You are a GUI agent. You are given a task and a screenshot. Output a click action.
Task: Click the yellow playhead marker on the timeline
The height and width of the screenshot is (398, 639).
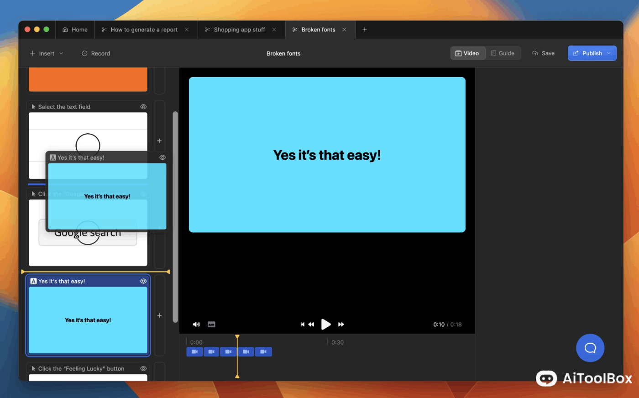tap(237, 337)
